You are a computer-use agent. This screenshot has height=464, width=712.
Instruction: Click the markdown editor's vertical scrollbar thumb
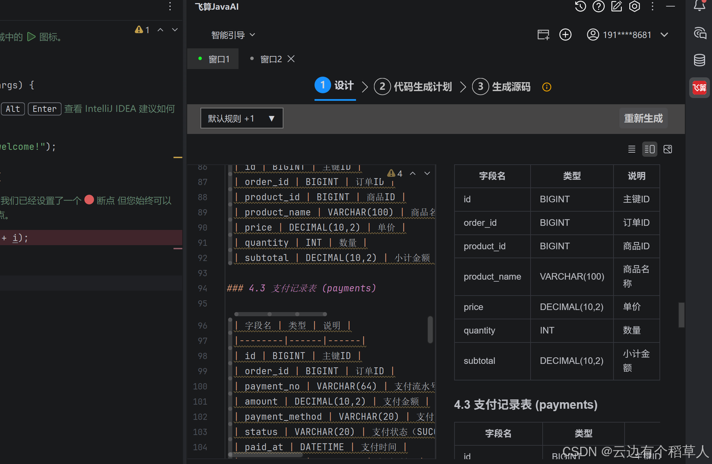coord(430,330)
